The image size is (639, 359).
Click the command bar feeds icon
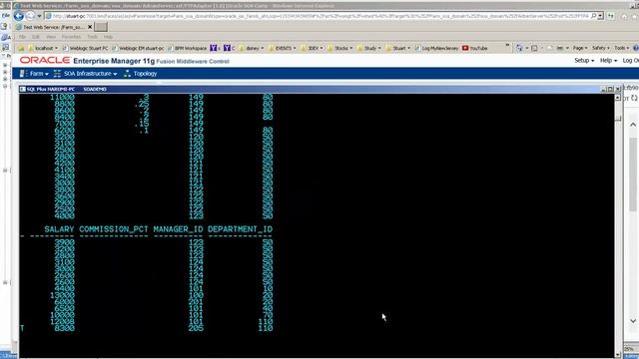534,48
